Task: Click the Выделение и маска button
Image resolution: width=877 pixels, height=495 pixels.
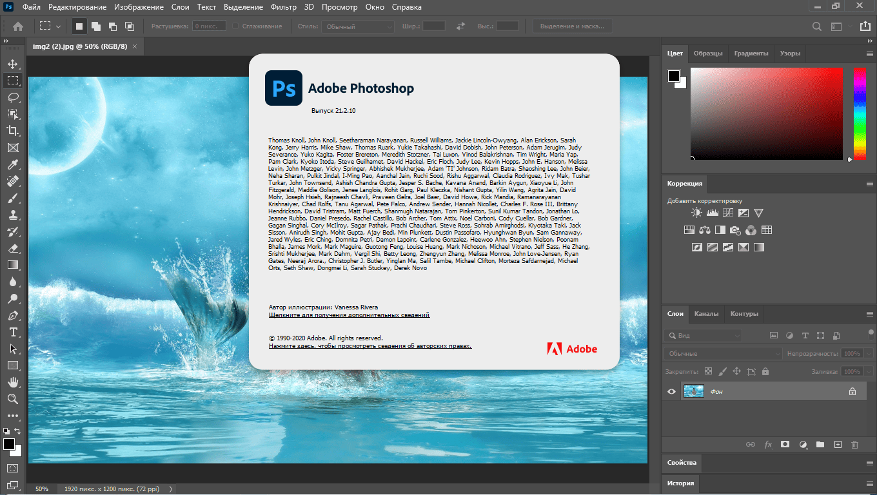Action: point(572,26)
